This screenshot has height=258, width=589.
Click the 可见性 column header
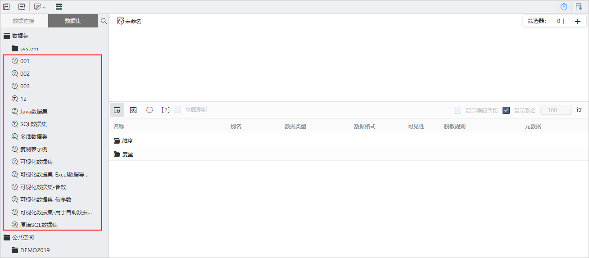(416, 127)
